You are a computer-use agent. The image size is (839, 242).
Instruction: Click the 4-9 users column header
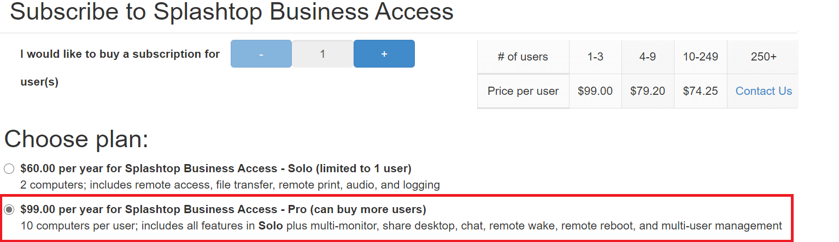[x=648, y=57]
